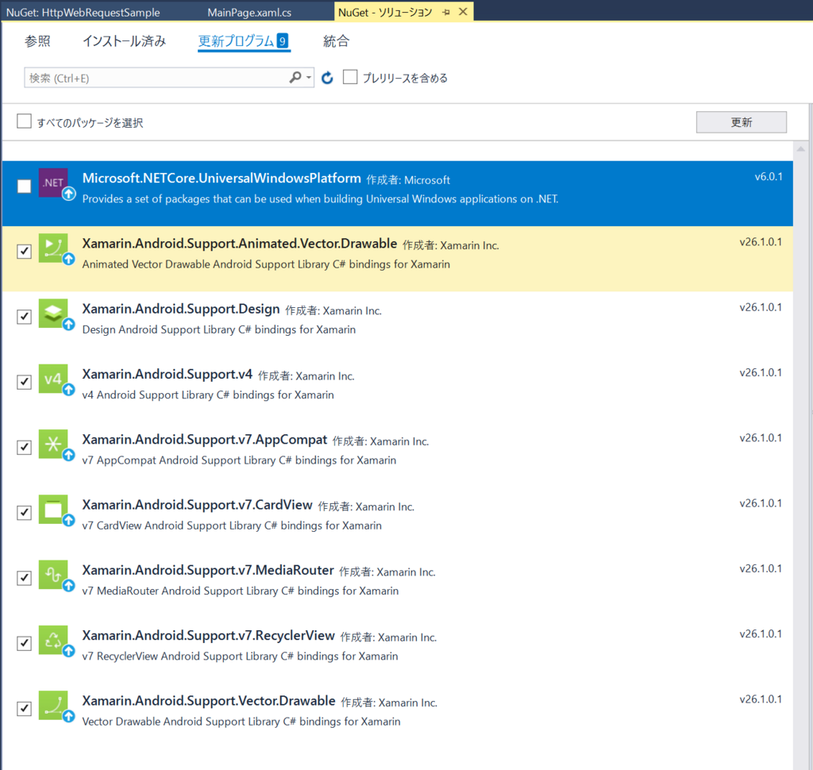Click the v7.CardView package icon
Screen dimensions: 813x770
click(x=53, y=509)
